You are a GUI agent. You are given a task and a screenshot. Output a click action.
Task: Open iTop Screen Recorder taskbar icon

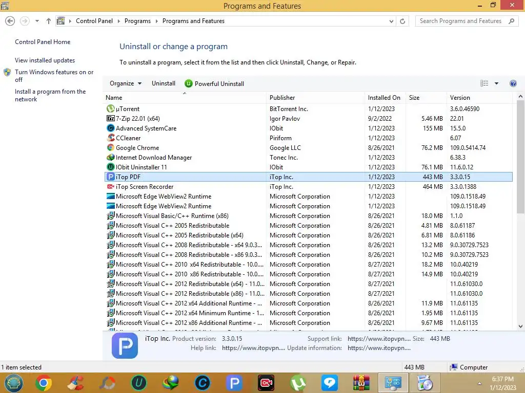(266, 383)
